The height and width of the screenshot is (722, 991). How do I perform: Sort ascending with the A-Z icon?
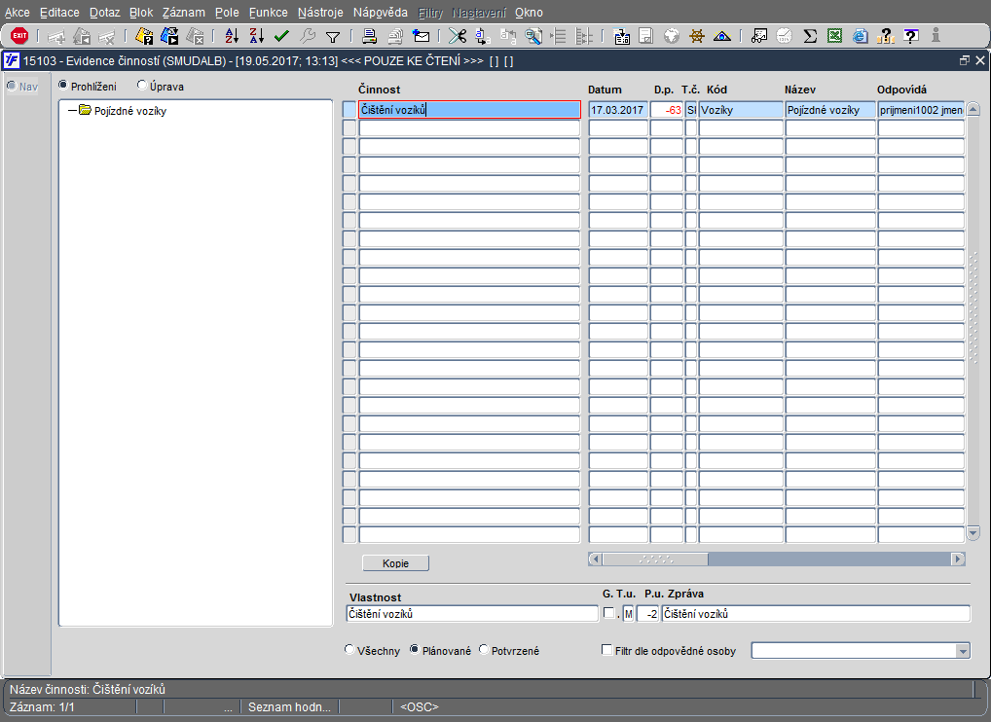(231, 36)
